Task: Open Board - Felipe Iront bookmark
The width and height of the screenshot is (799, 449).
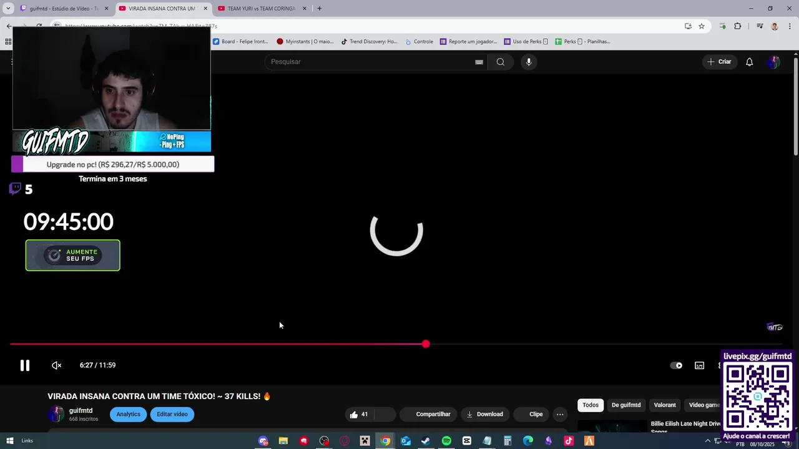Action: pyautogui.click(x=240, y=42)
